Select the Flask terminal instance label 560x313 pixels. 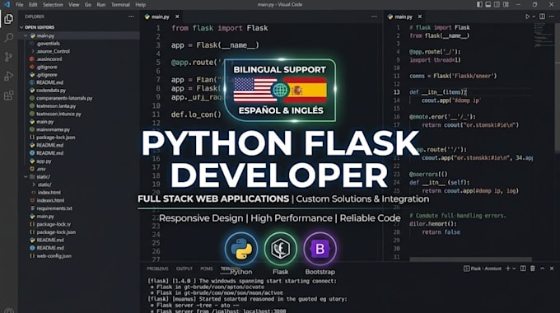pos(483,269)
